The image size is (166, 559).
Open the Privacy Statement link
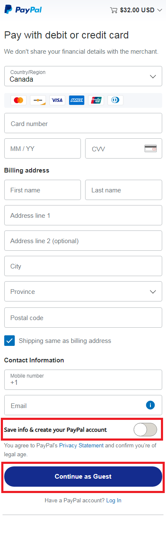tap(81, 445)
